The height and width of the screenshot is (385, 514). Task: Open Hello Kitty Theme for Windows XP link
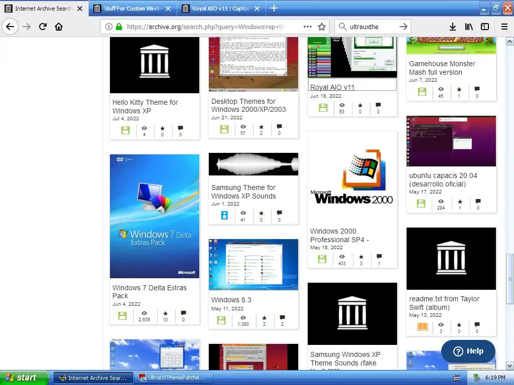tap(145, 106)
